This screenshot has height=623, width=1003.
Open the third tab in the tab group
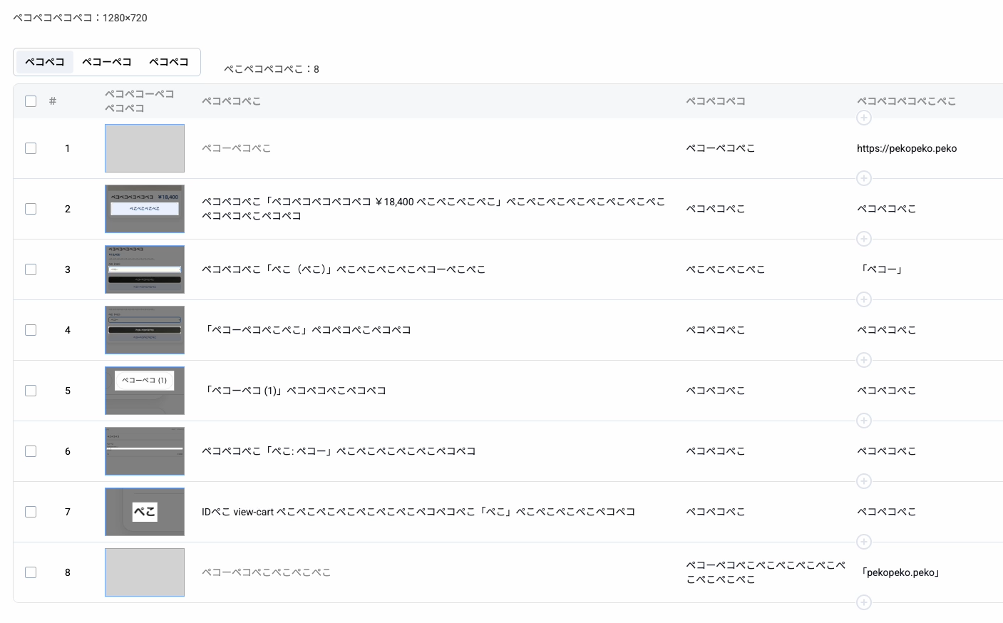[169, 62]
